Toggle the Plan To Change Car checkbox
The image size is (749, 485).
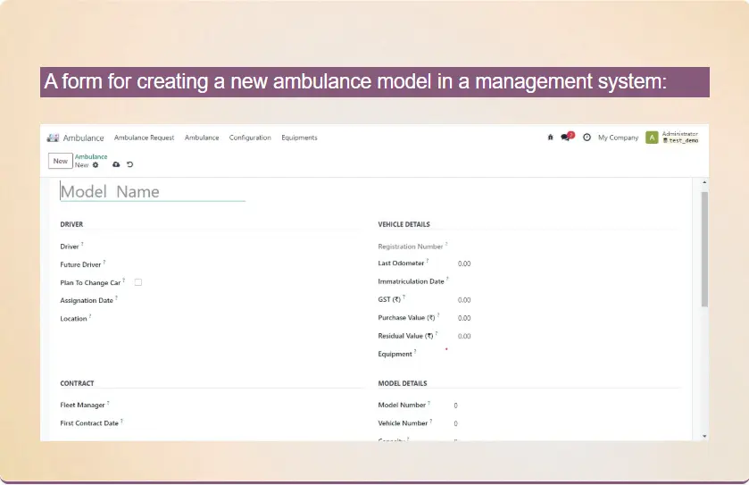pos(138,282)
